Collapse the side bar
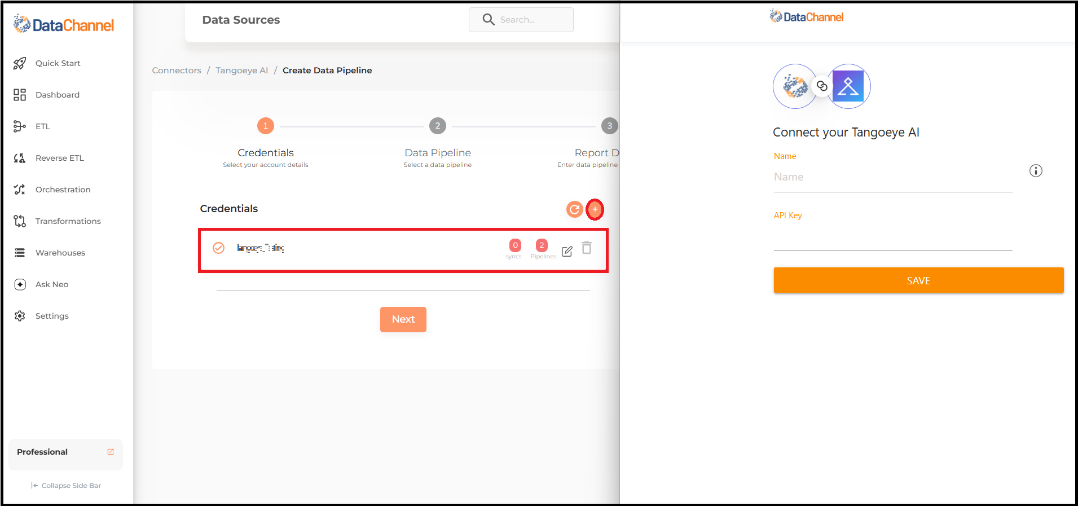 [x=66, y=486]
